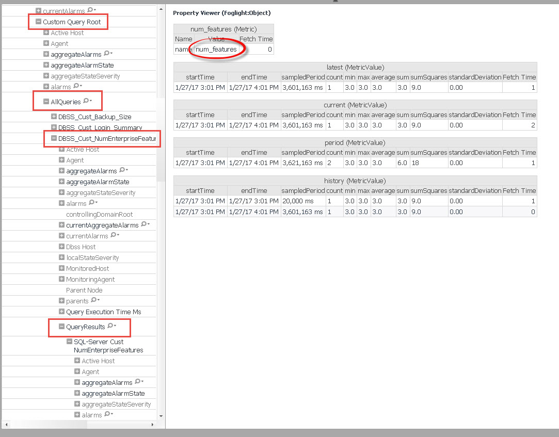Click the magnifier icon beside currentAggregateAlarms
The height and width of the screenshot is (437, 559).
144,224
